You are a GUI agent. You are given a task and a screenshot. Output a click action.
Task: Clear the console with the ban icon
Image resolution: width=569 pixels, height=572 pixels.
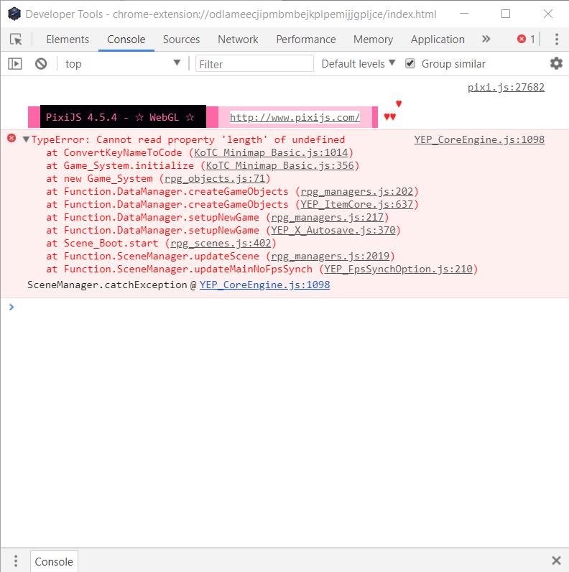point(41,64)
